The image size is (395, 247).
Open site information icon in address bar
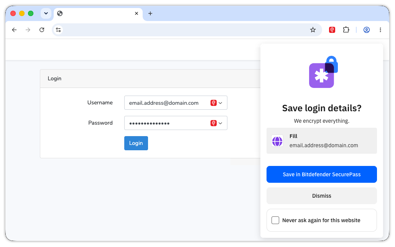point(58,30)
